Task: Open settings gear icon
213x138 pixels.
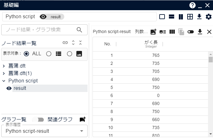Action: 209,17
